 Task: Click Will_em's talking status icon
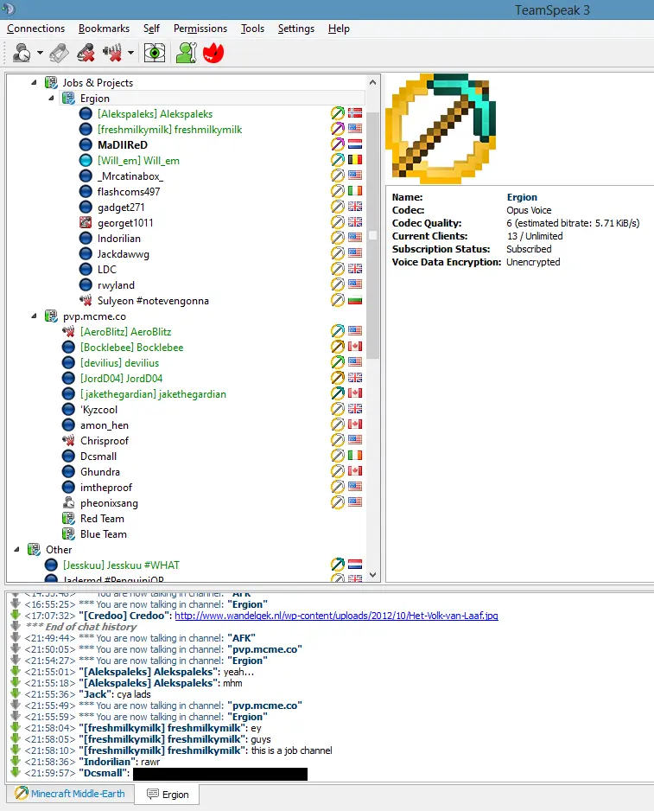[86, 160]
